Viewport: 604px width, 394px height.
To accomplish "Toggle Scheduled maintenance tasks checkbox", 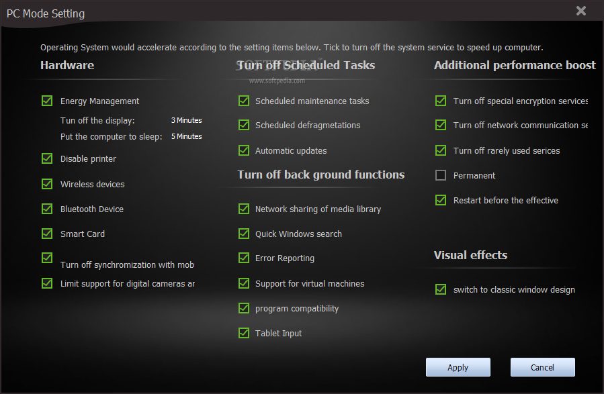I will point(244,101).
